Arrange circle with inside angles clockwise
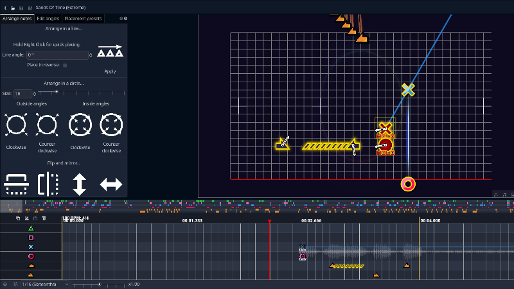Viewport: 514px width, 289px height. point(80,125)
